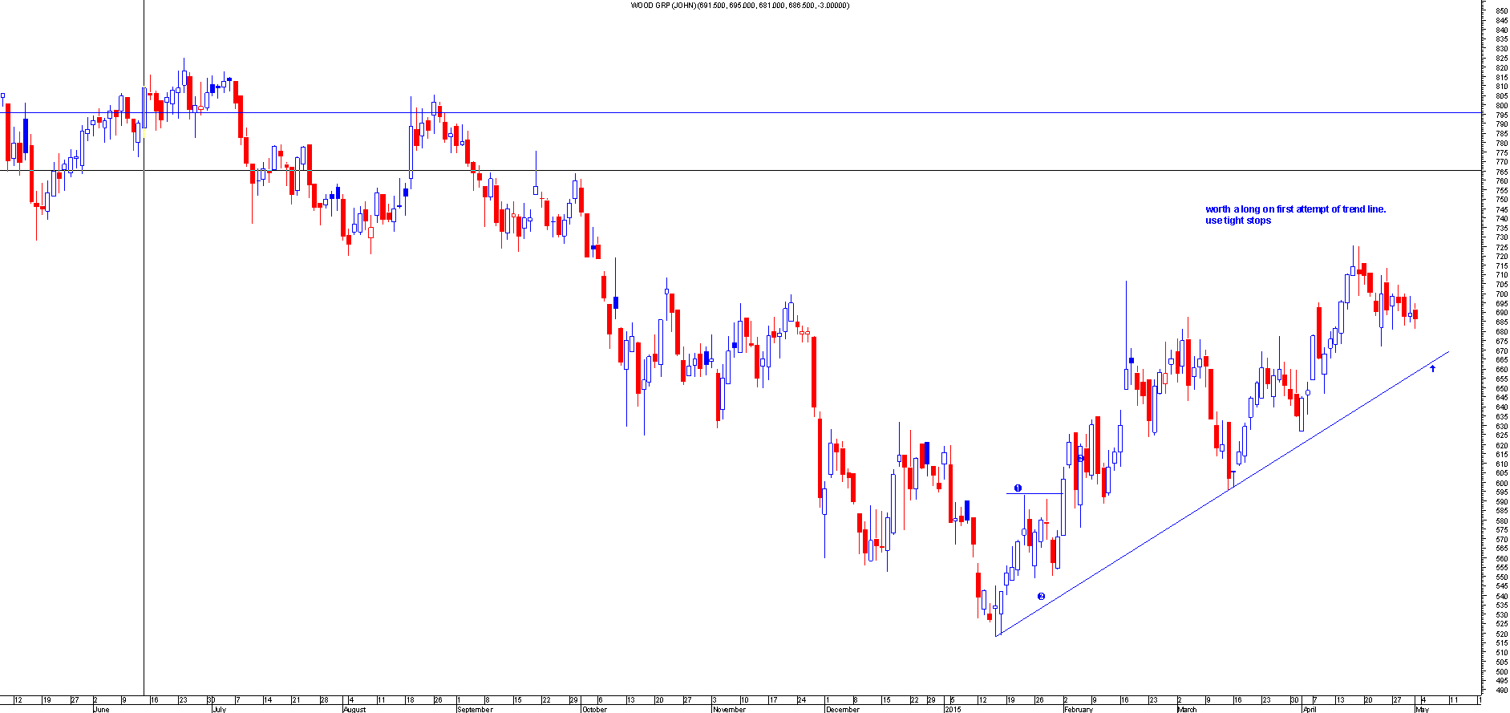The height and width of the screenshot is (713, 1510).
Task: Click the '2015' year label on time axis
Action: 953,709
